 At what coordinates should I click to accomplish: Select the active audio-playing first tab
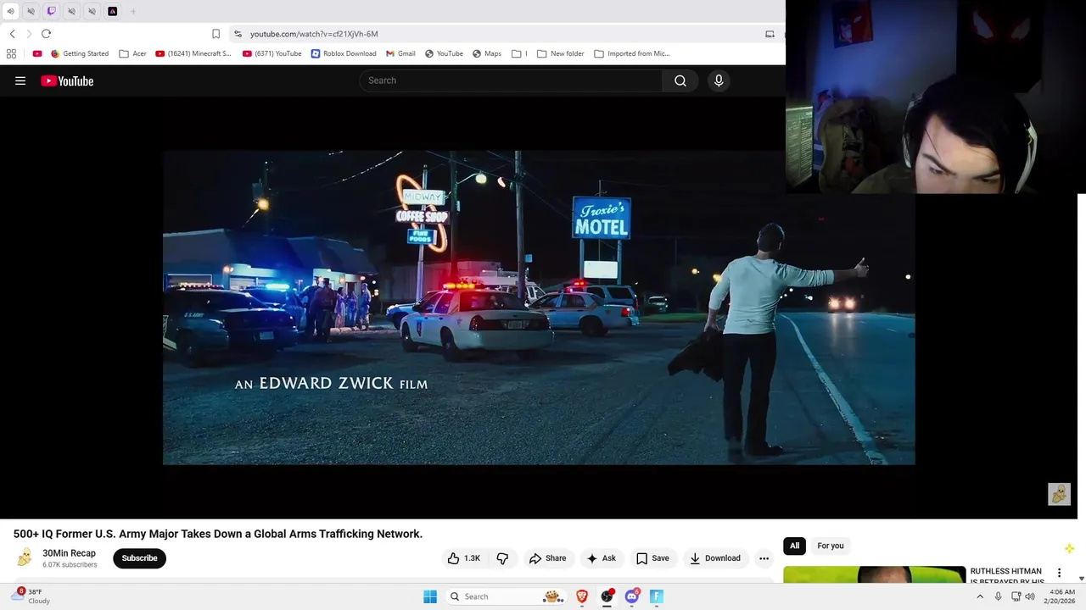coord(10,11)
